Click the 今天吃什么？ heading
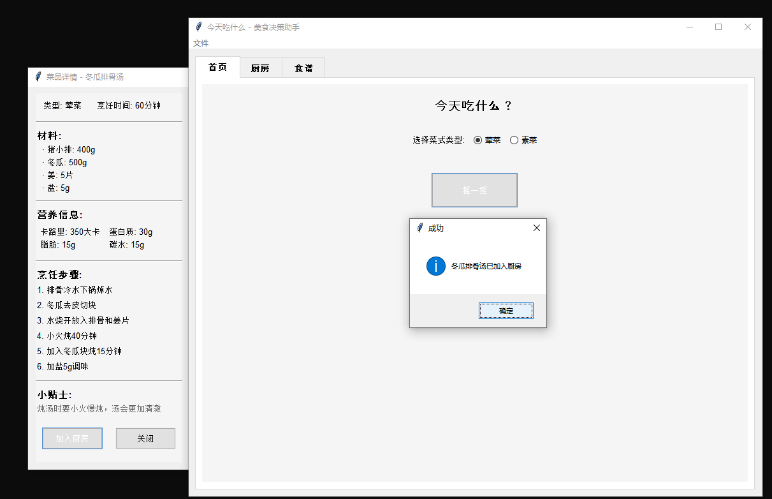The width and height of the screenshot is (772, 499). 474,106
